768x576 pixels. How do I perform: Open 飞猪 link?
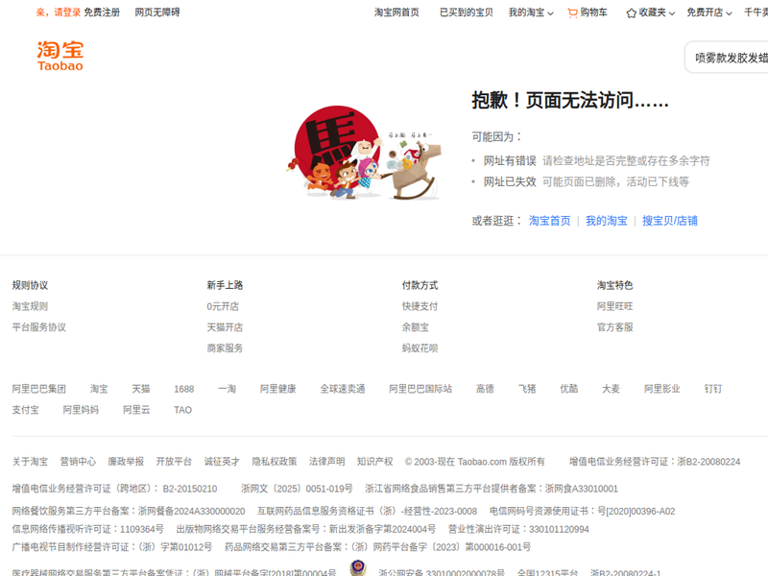[527, 389]
